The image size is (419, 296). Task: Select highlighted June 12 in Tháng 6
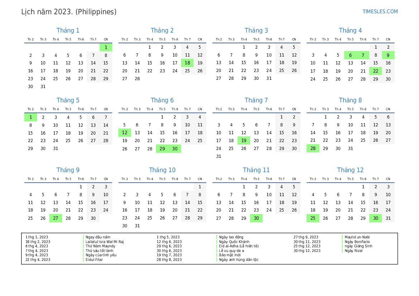click(x=124, y=133)
